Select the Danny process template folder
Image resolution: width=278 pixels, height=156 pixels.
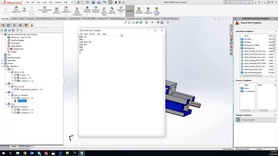pos(247,88)
